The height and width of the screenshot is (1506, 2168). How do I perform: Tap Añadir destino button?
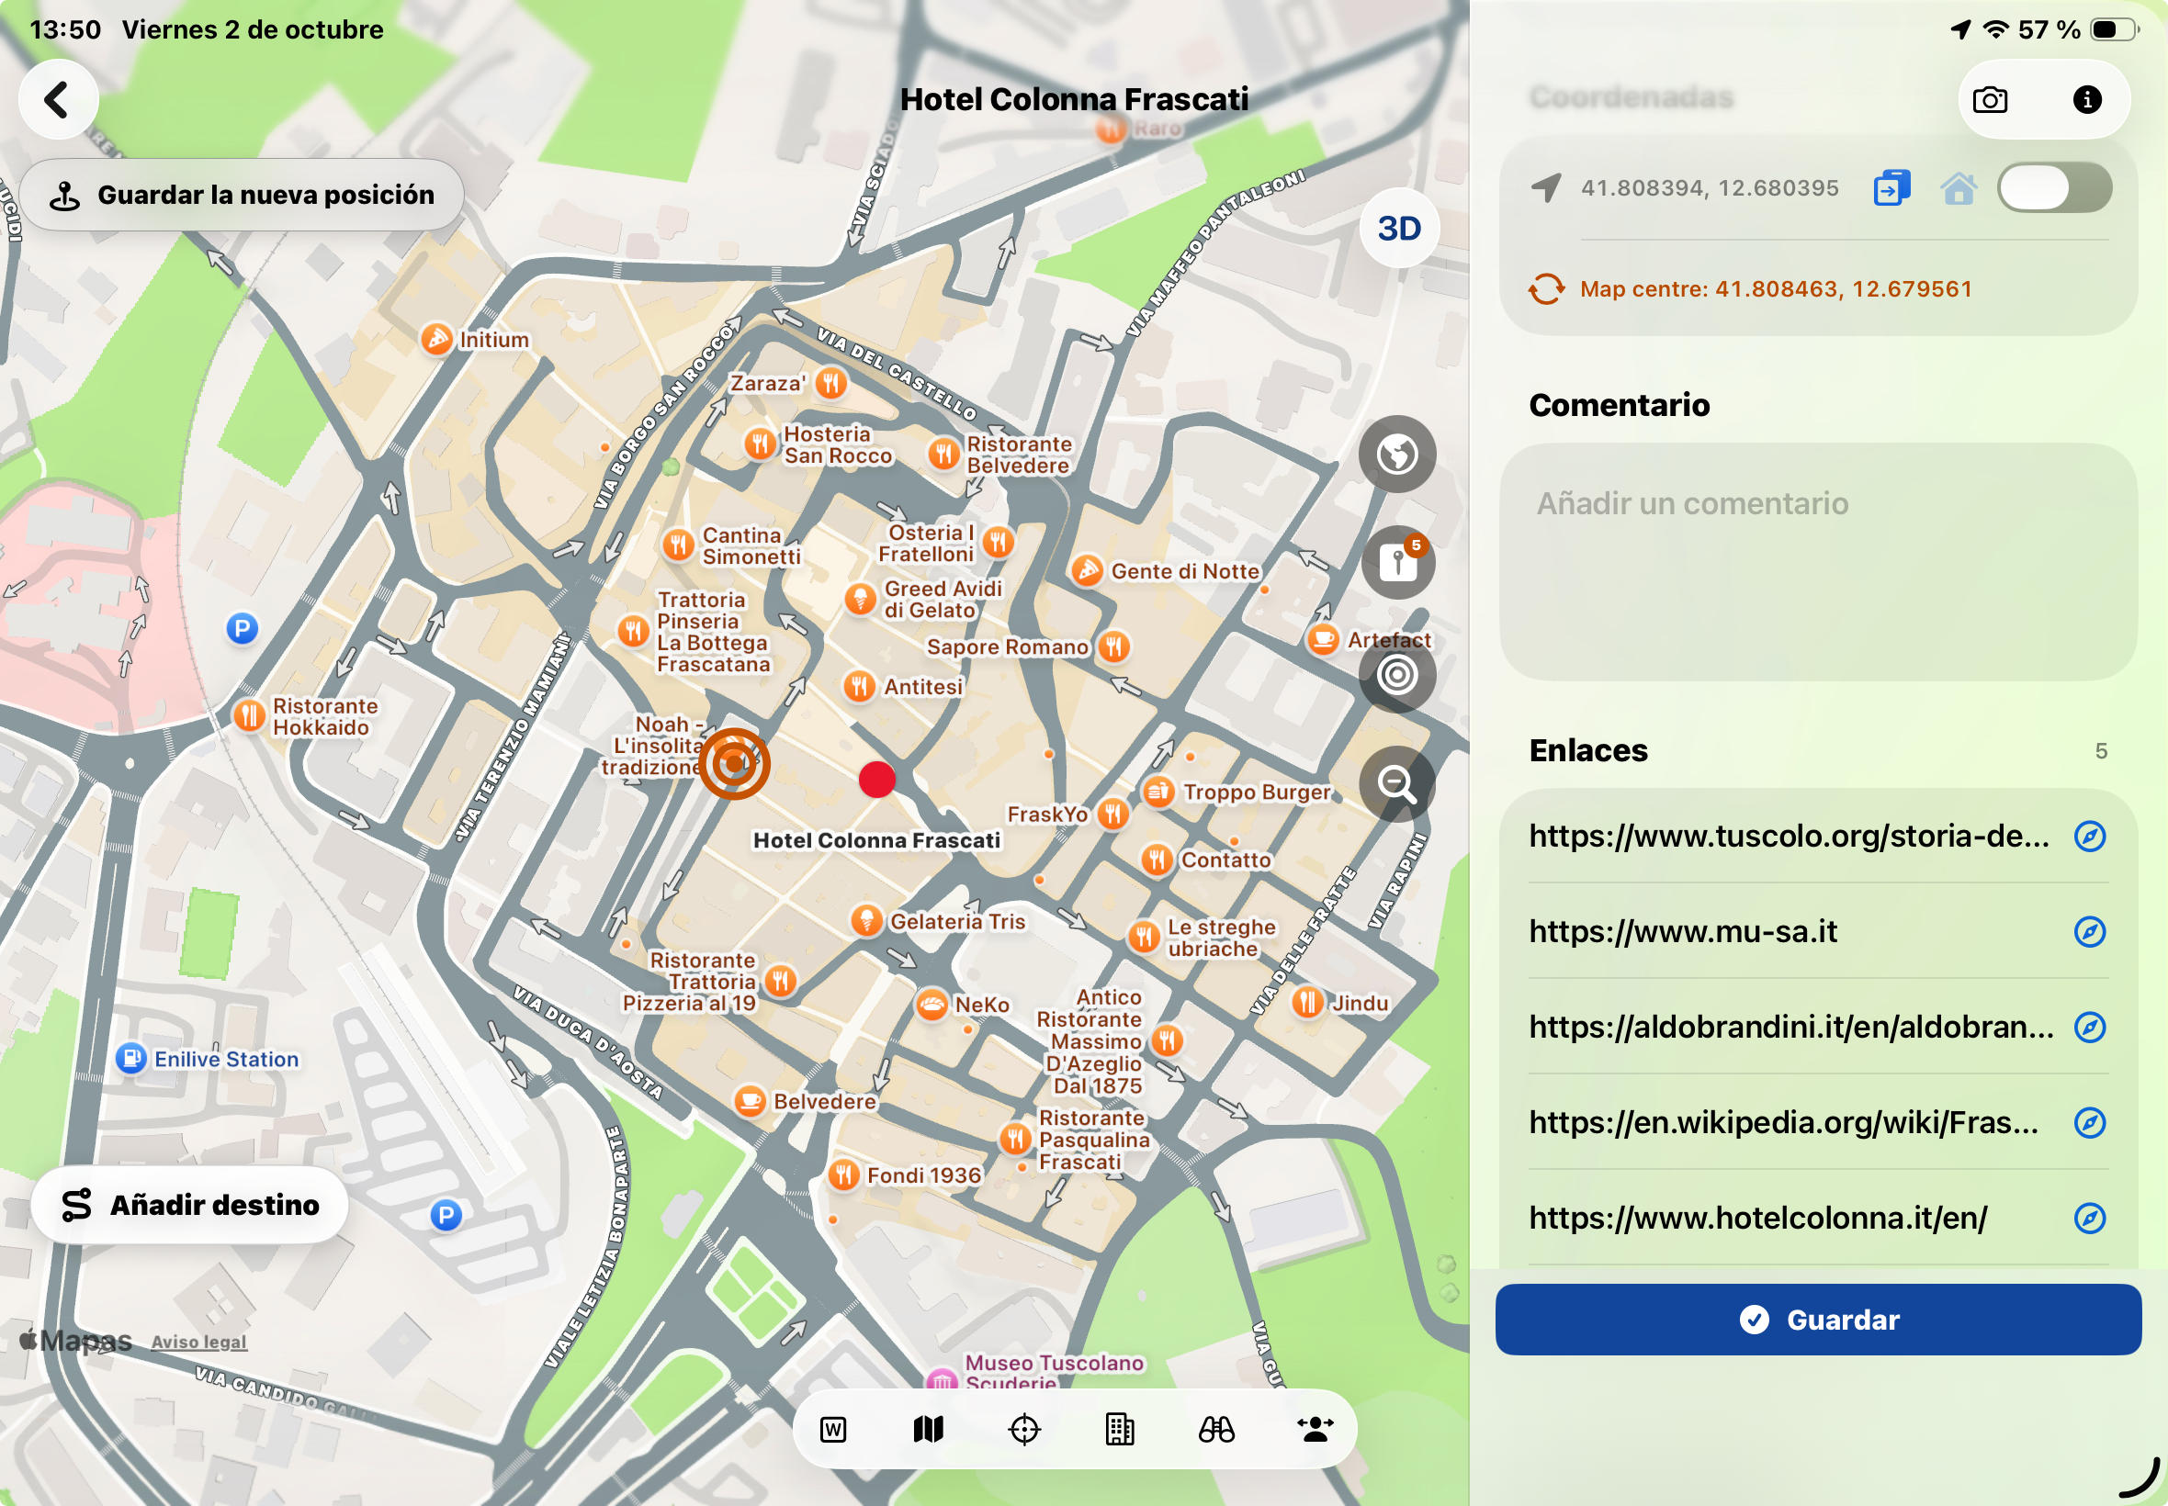(190, 1205)
